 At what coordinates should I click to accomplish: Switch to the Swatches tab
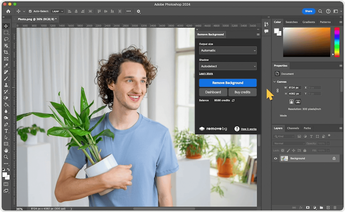292,22
